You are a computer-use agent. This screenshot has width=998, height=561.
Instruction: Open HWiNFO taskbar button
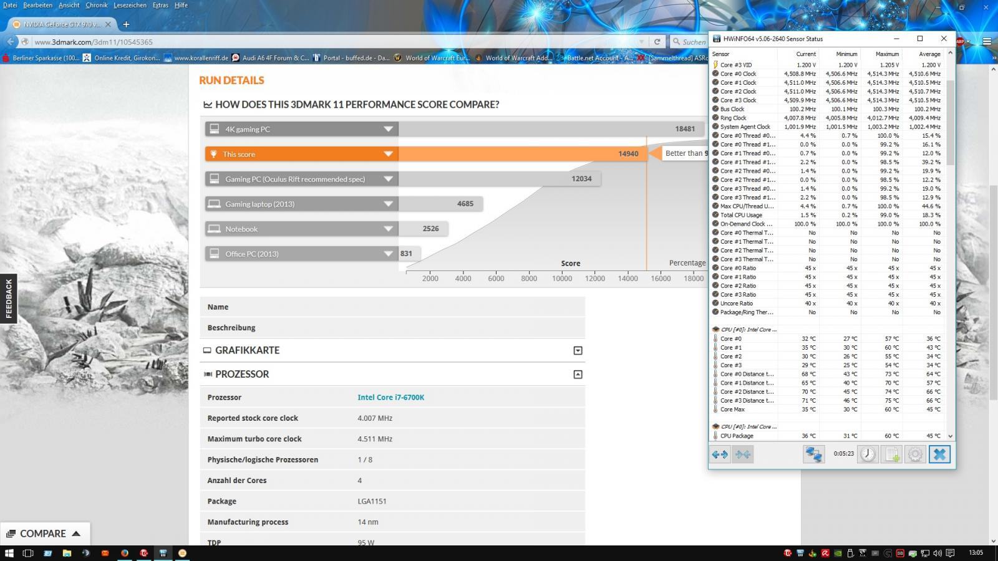pyautogui.click(x=163, y=553)
